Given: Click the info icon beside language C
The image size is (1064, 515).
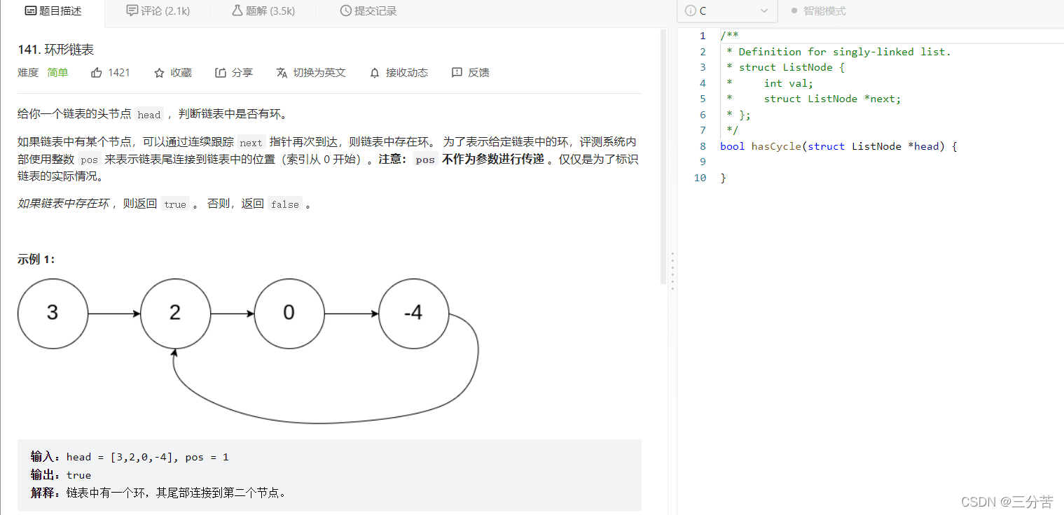Looking at the screenshot, I should 690,11.
